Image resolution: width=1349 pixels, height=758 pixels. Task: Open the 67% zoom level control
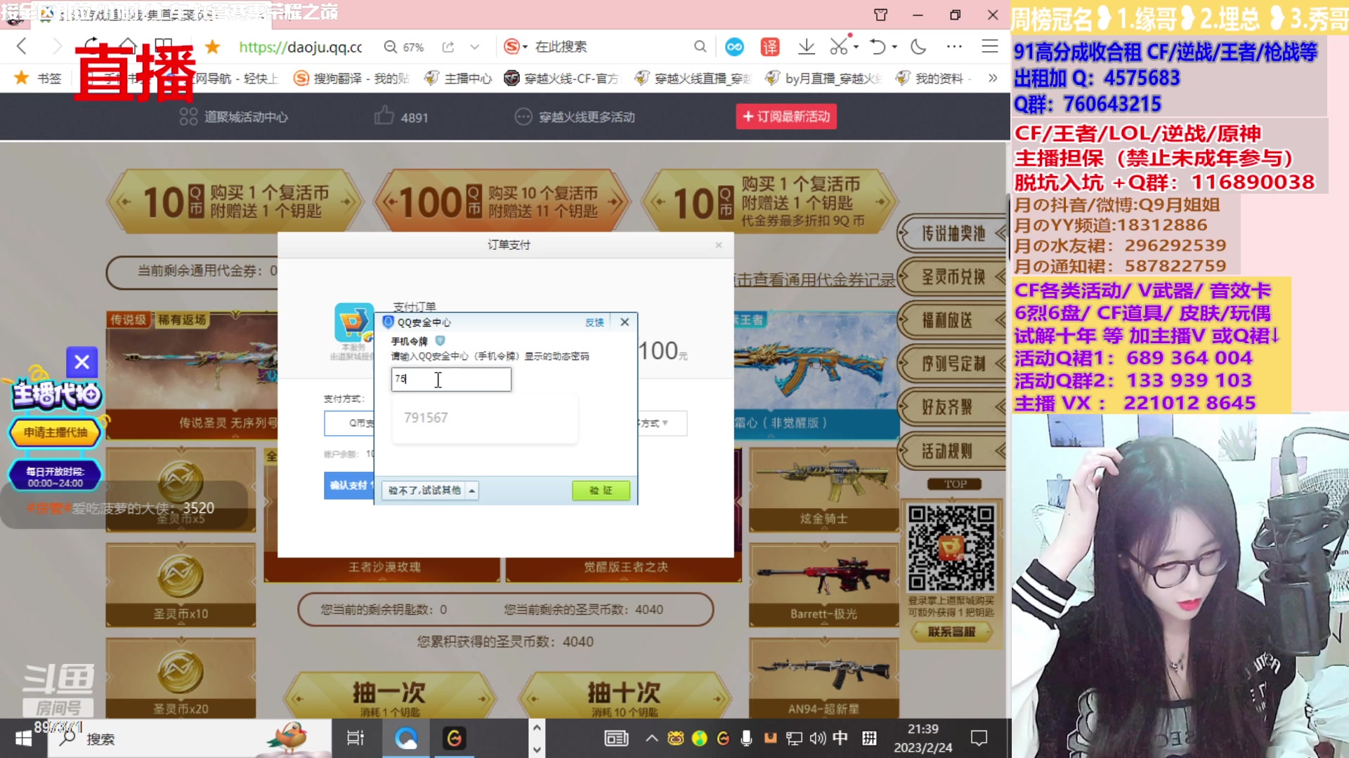(405, 47)
